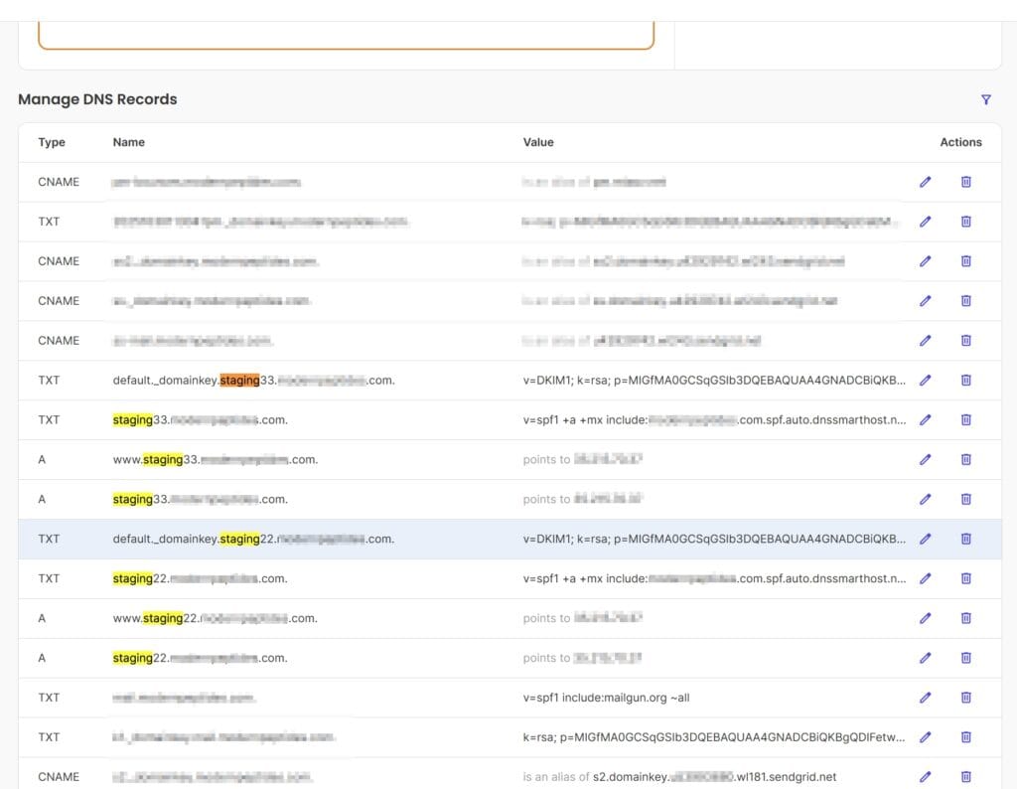Edit the www.staging33 A record

pyautogui.click(x=926, y=459)
